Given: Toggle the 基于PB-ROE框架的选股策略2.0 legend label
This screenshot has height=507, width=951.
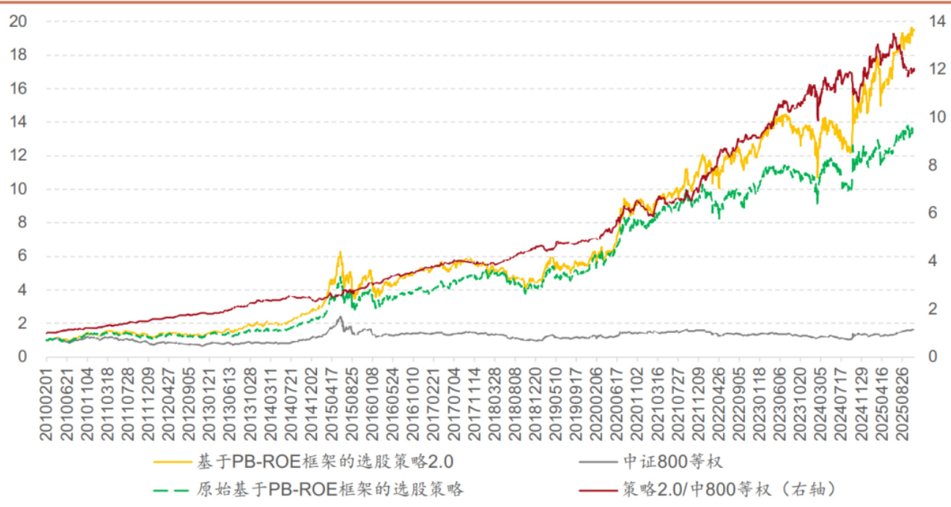Looking at the screenshot, I should tap(325, 461).
